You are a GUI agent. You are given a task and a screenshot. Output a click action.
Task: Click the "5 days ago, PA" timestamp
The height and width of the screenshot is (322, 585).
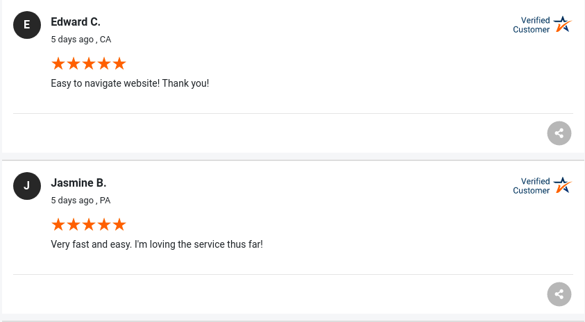point(80,201)
